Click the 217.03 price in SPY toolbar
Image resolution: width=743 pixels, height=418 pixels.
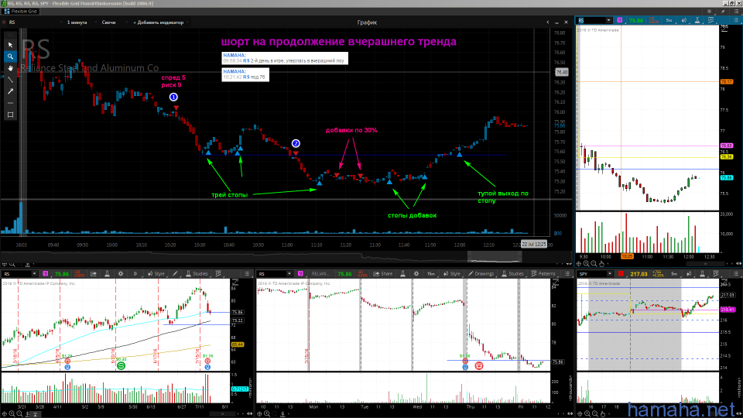coord(639,274)
